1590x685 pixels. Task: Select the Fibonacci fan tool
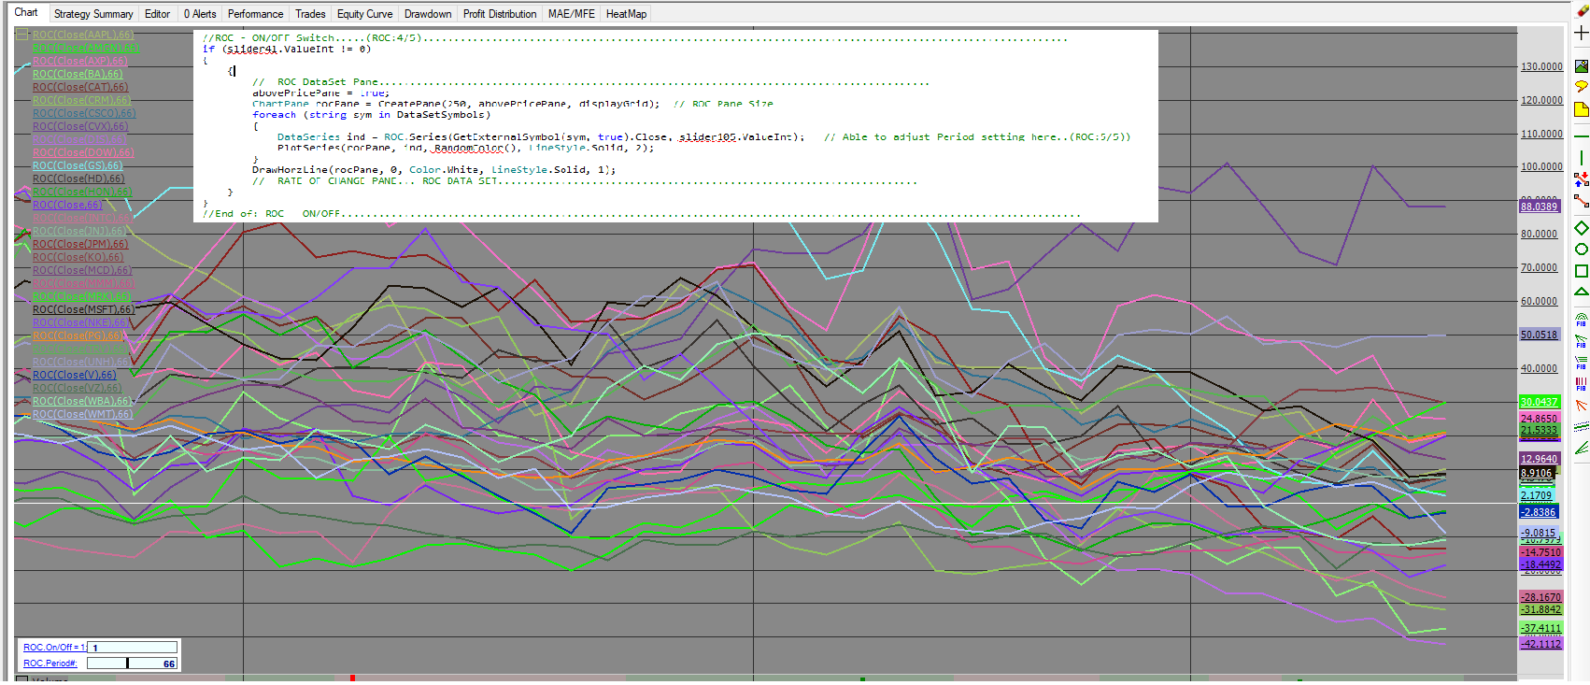pyautogui.click(x=1581, y=341)
